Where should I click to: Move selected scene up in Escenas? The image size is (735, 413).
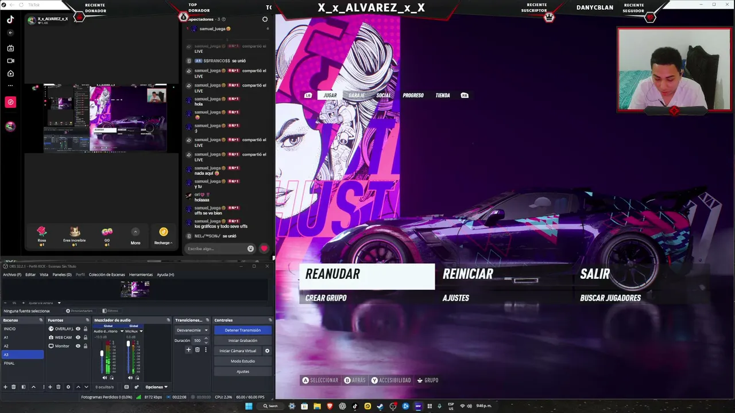click(33, 387)
